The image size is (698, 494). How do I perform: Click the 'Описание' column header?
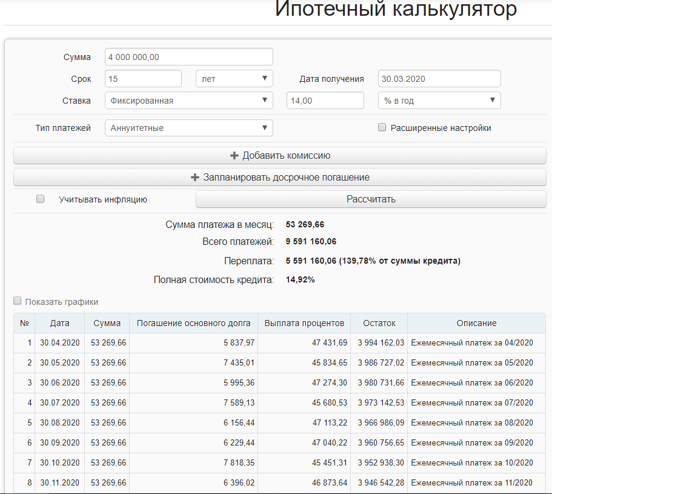[476, 323]
